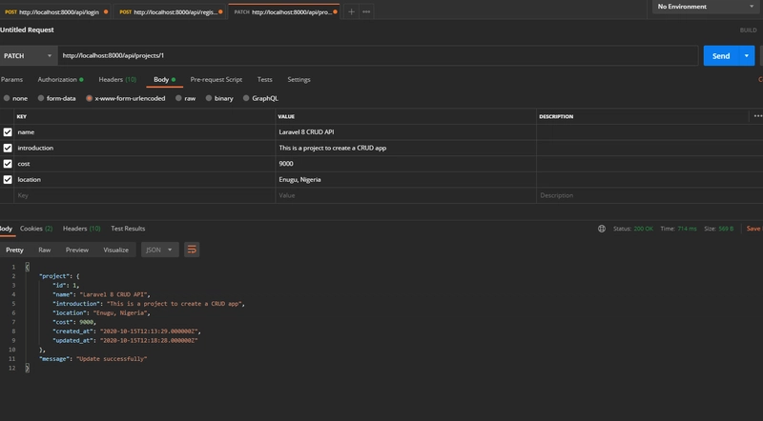Open the Authorization tab

(x=60, y=79)
